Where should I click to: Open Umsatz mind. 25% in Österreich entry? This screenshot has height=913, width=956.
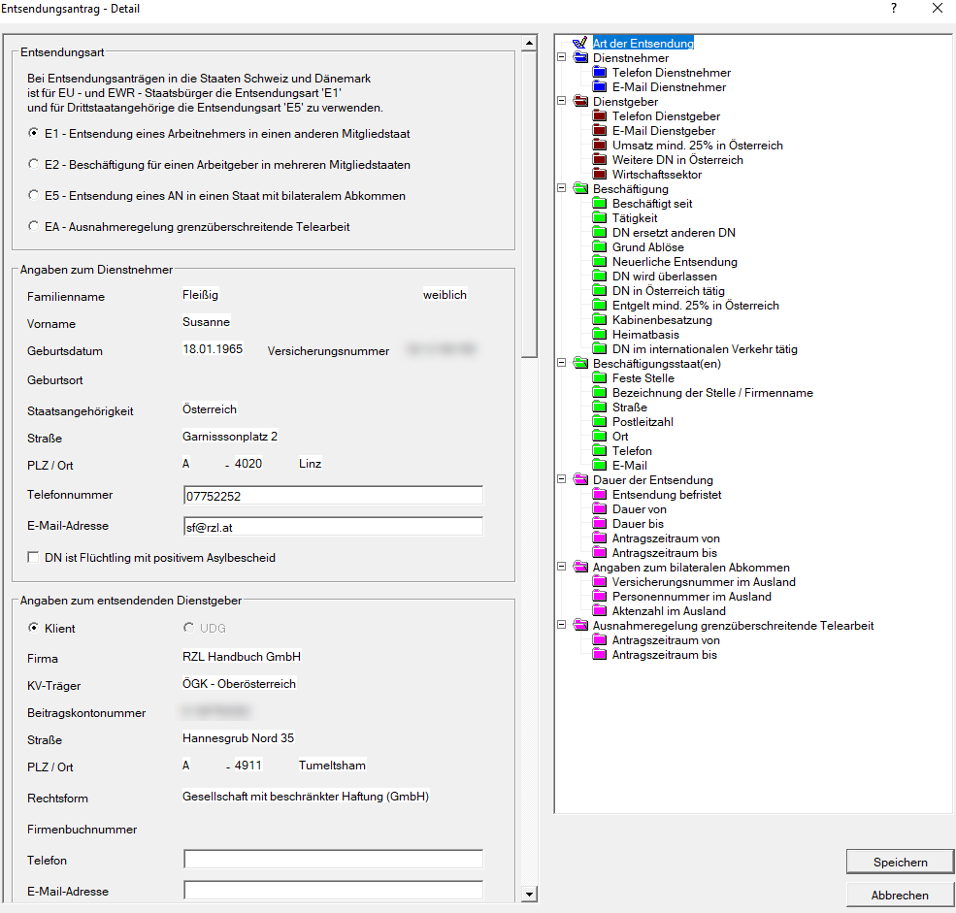[697, 146]
